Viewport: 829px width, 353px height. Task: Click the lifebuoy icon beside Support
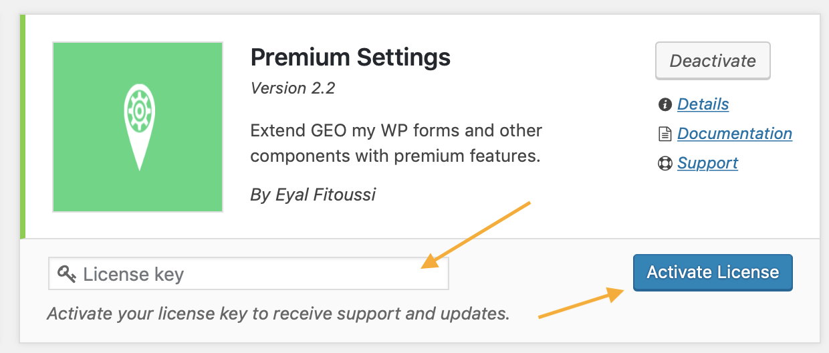[665, 163]
